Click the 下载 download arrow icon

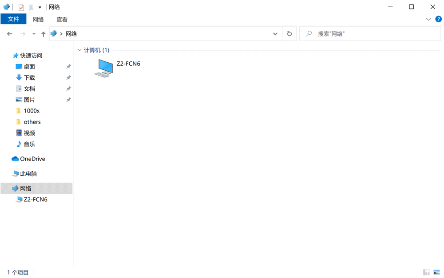[x=19, y=77]
